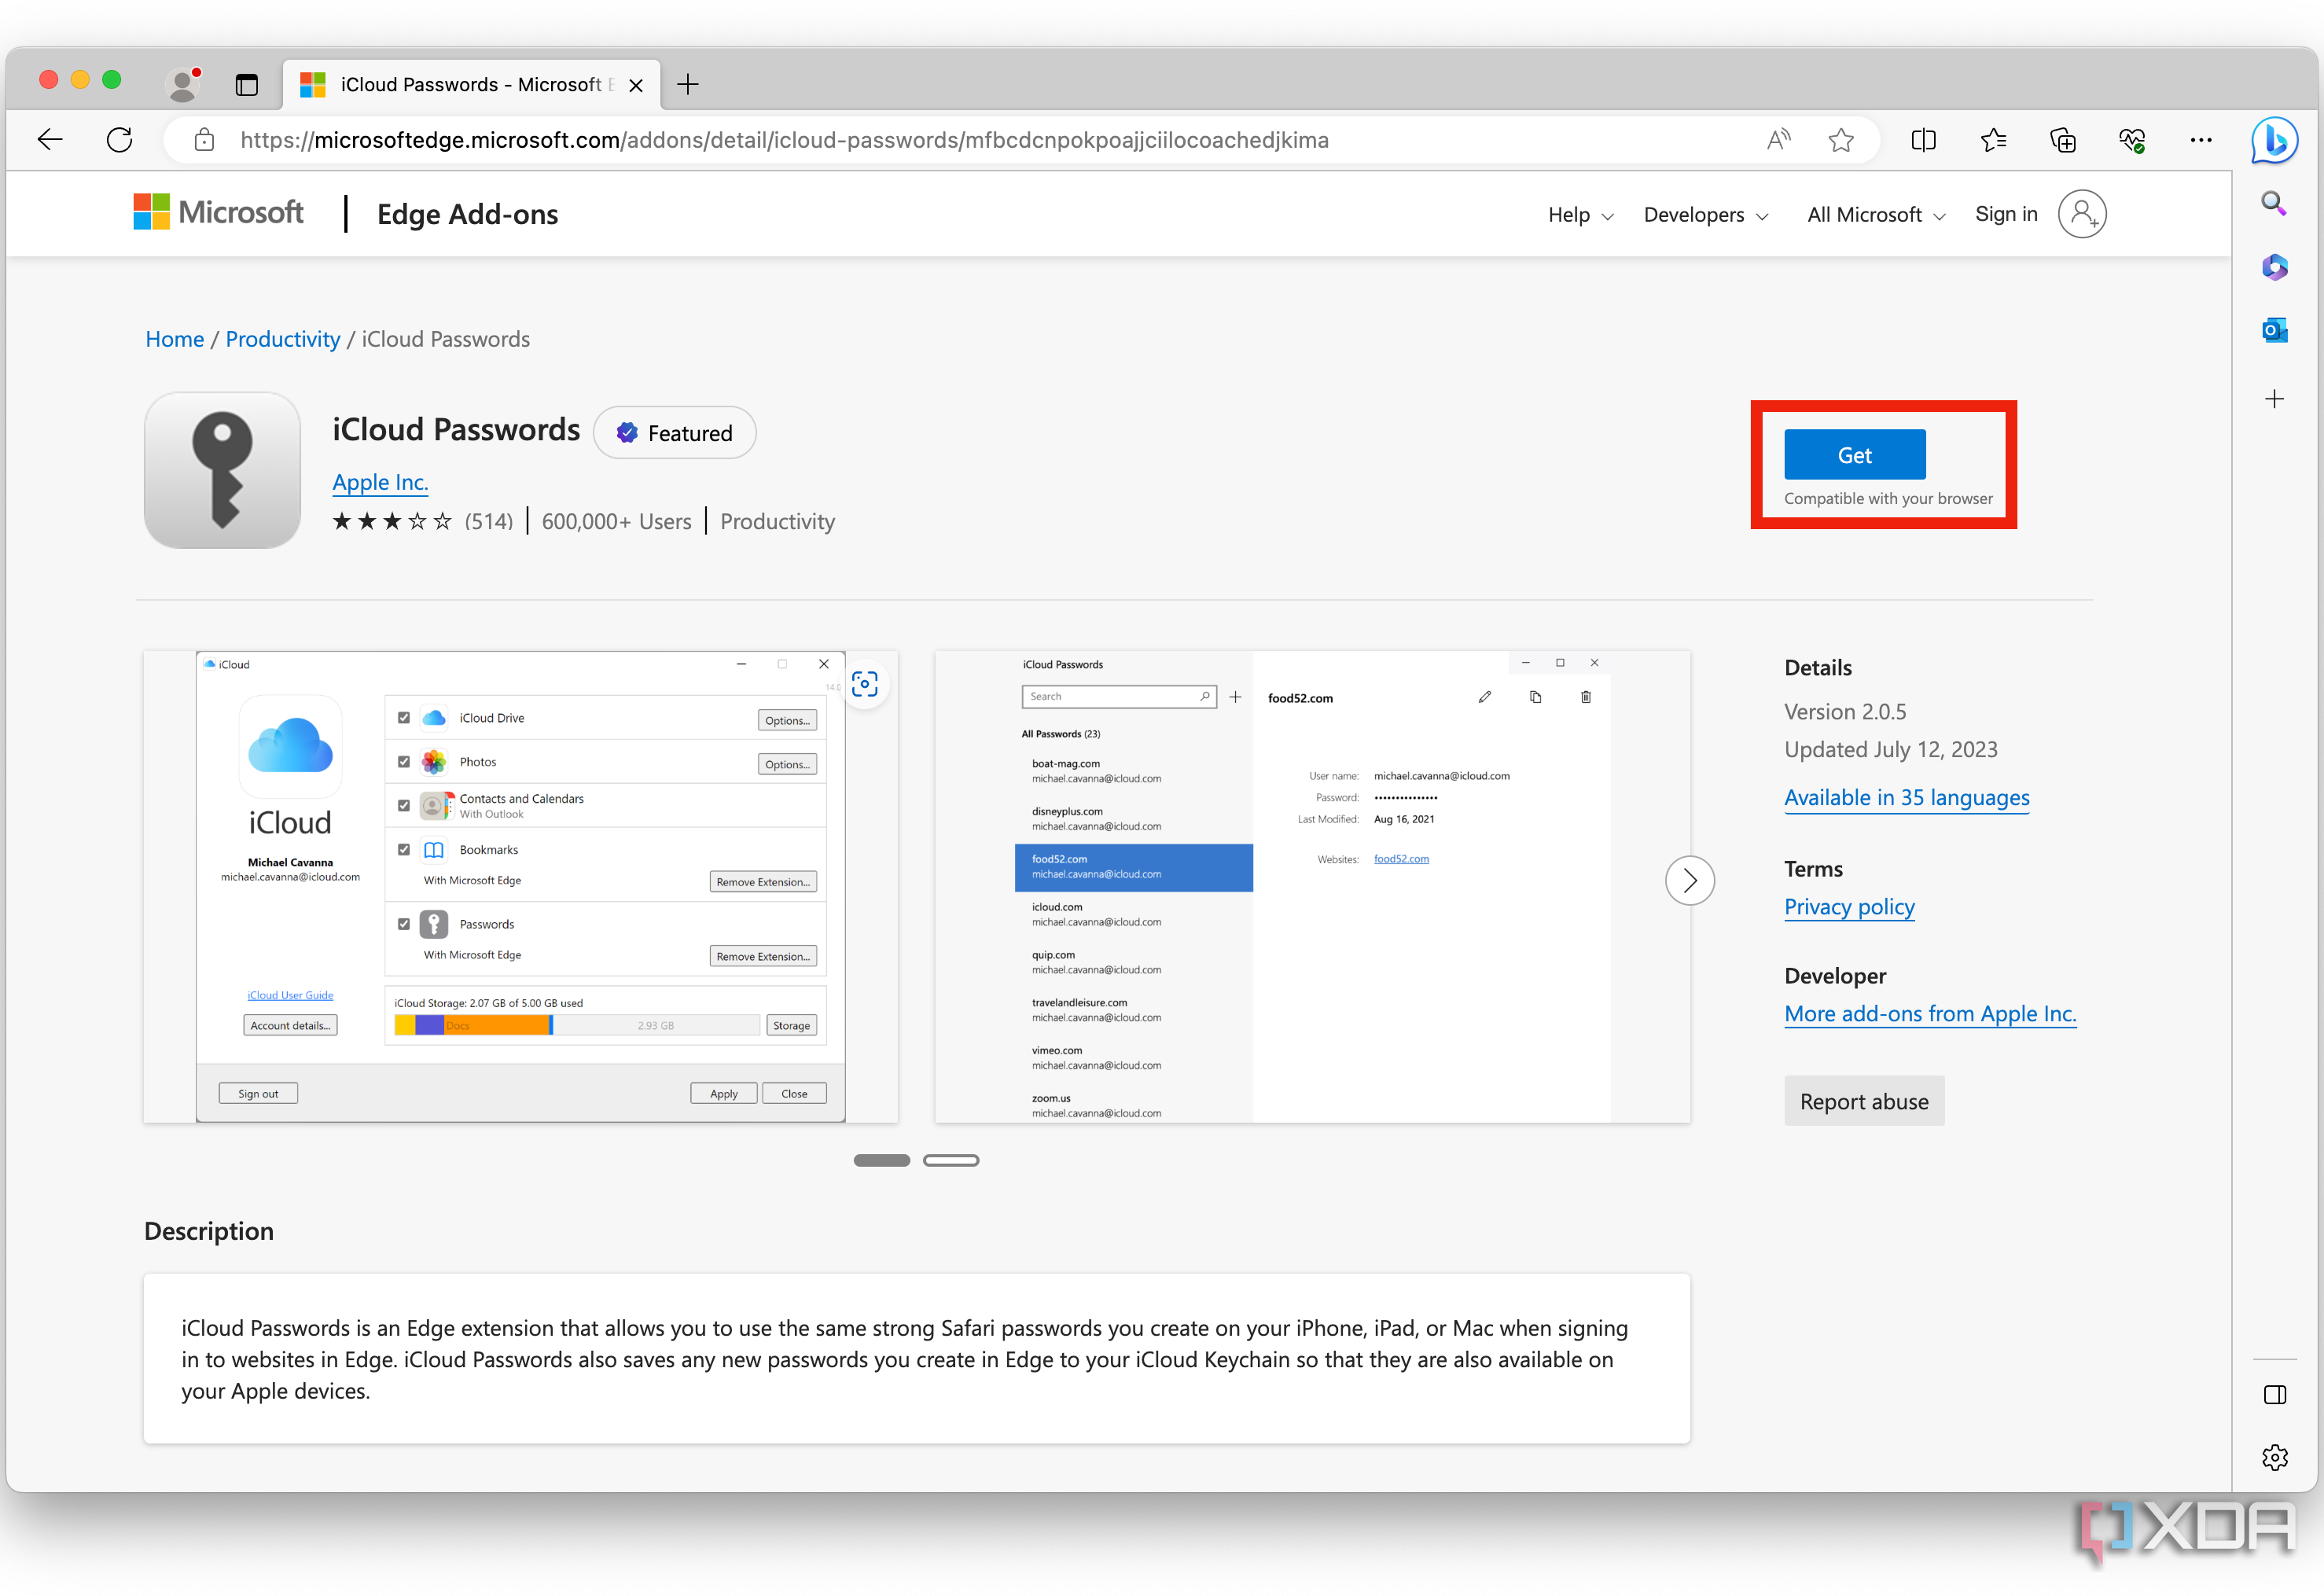The width and height of the screenshot is (2324, 1596).
Task: Toggle the Bookmarks checkbox in the screenshot
Action: click(x=403, y=849)
